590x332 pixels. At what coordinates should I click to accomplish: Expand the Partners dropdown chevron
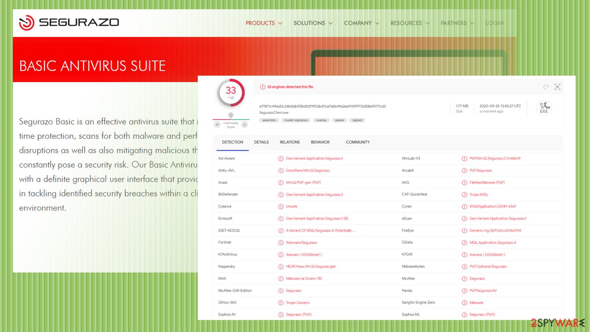[x=472, y=23]
